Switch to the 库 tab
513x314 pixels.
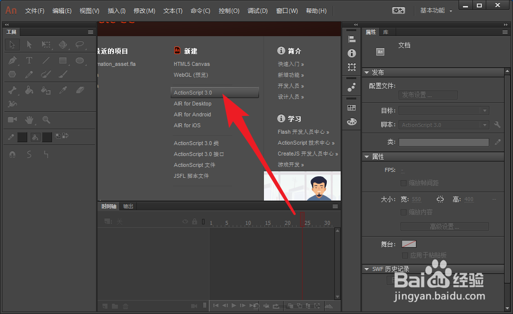pyautogui.click(x=386, y=32)
